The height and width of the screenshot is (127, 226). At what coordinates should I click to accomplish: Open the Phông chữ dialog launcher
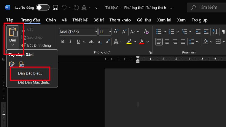(150, 52)
